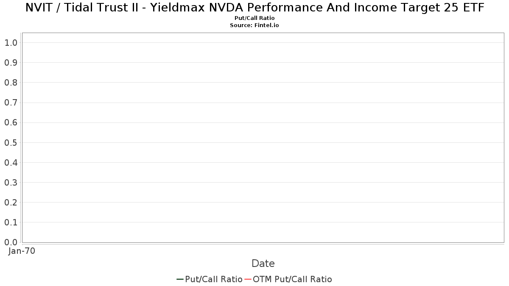Click the 0.9 y-axis label
509x286 pixels.
[x=11, y=63]
